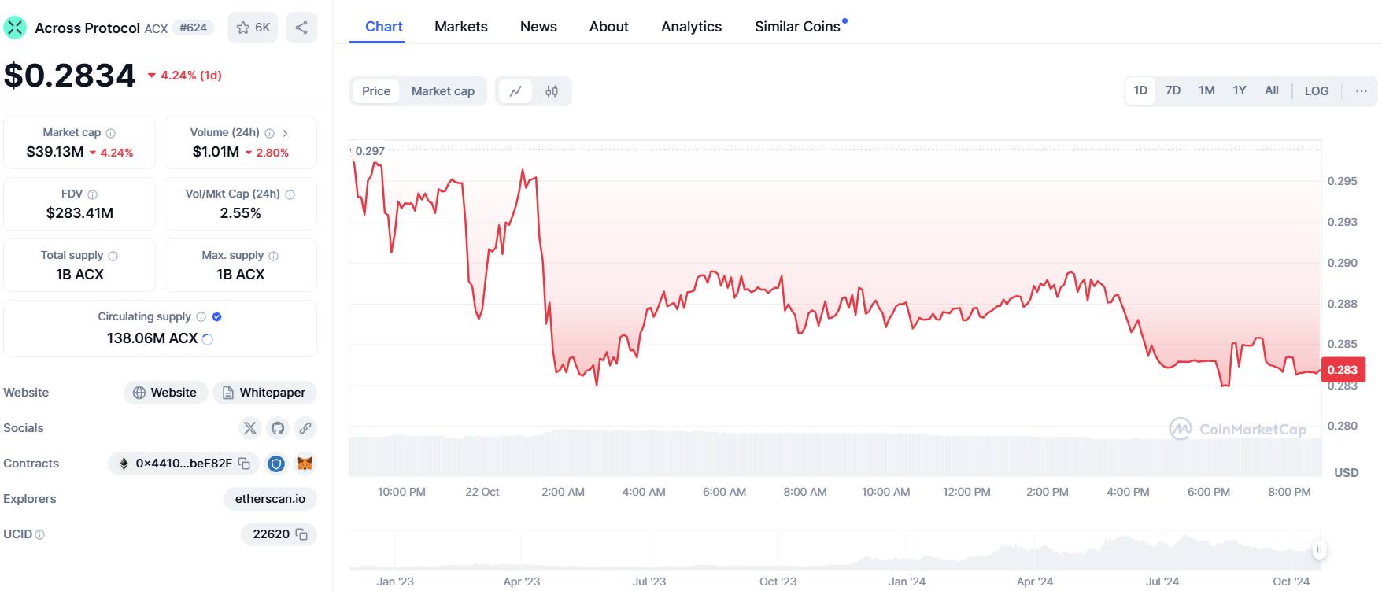
Task: Click the 0x4410...beF82F contract address
Action: 183,464
